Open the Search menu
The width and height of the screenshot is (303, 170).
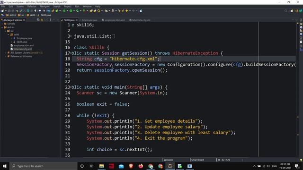[57, 6]
